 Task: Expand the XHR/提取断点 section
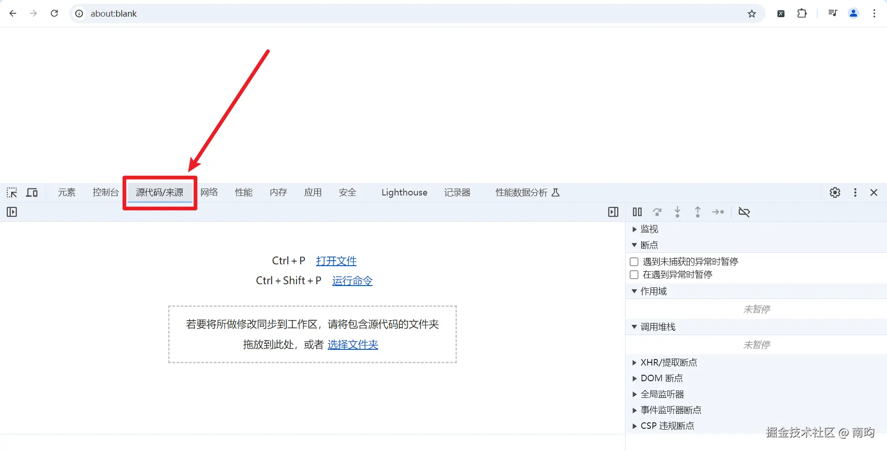pyautogui.click(x=633, y=362)
